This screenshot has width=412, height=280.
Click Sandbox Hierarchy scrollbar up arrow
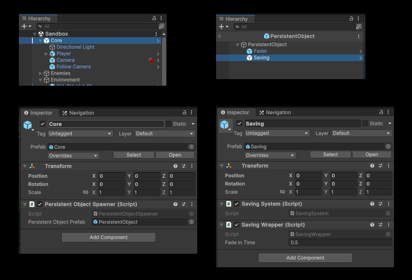pos(164,34)
